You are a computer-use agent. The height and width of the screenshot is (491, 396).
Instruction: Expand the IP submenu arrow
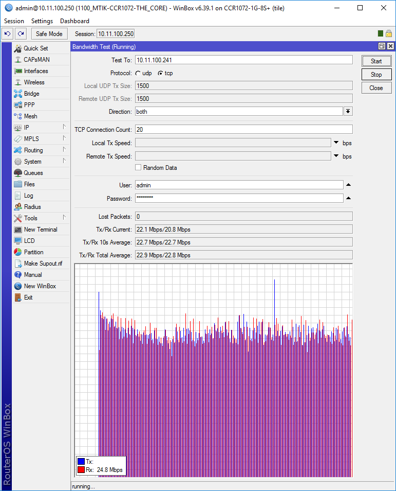[64, 127]
